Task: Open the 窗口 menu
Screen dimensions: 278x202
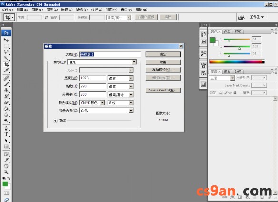Action: pos(127,10)
